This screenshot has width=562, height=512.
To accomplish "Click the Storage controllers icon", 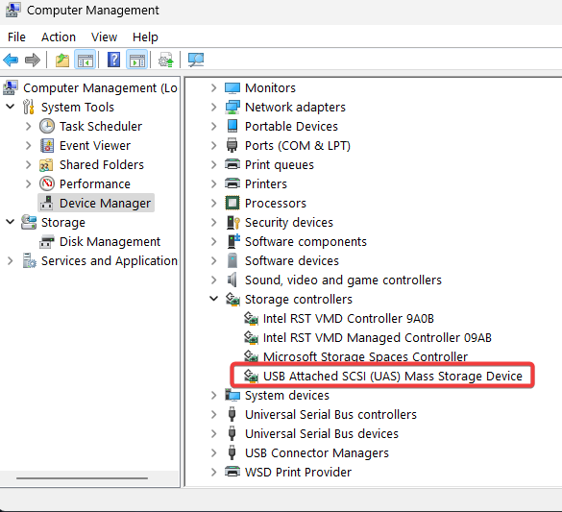I will pos(232,299).
